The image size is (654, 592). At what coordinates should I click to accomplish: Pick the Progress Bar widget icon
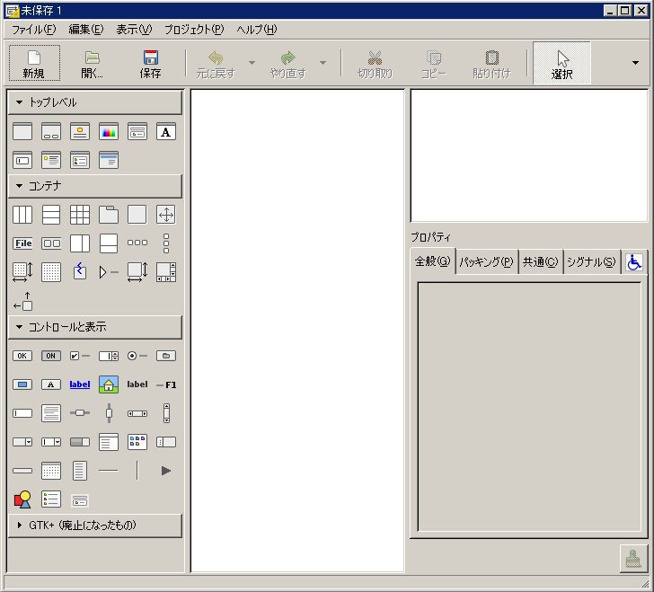coord(80,442)
